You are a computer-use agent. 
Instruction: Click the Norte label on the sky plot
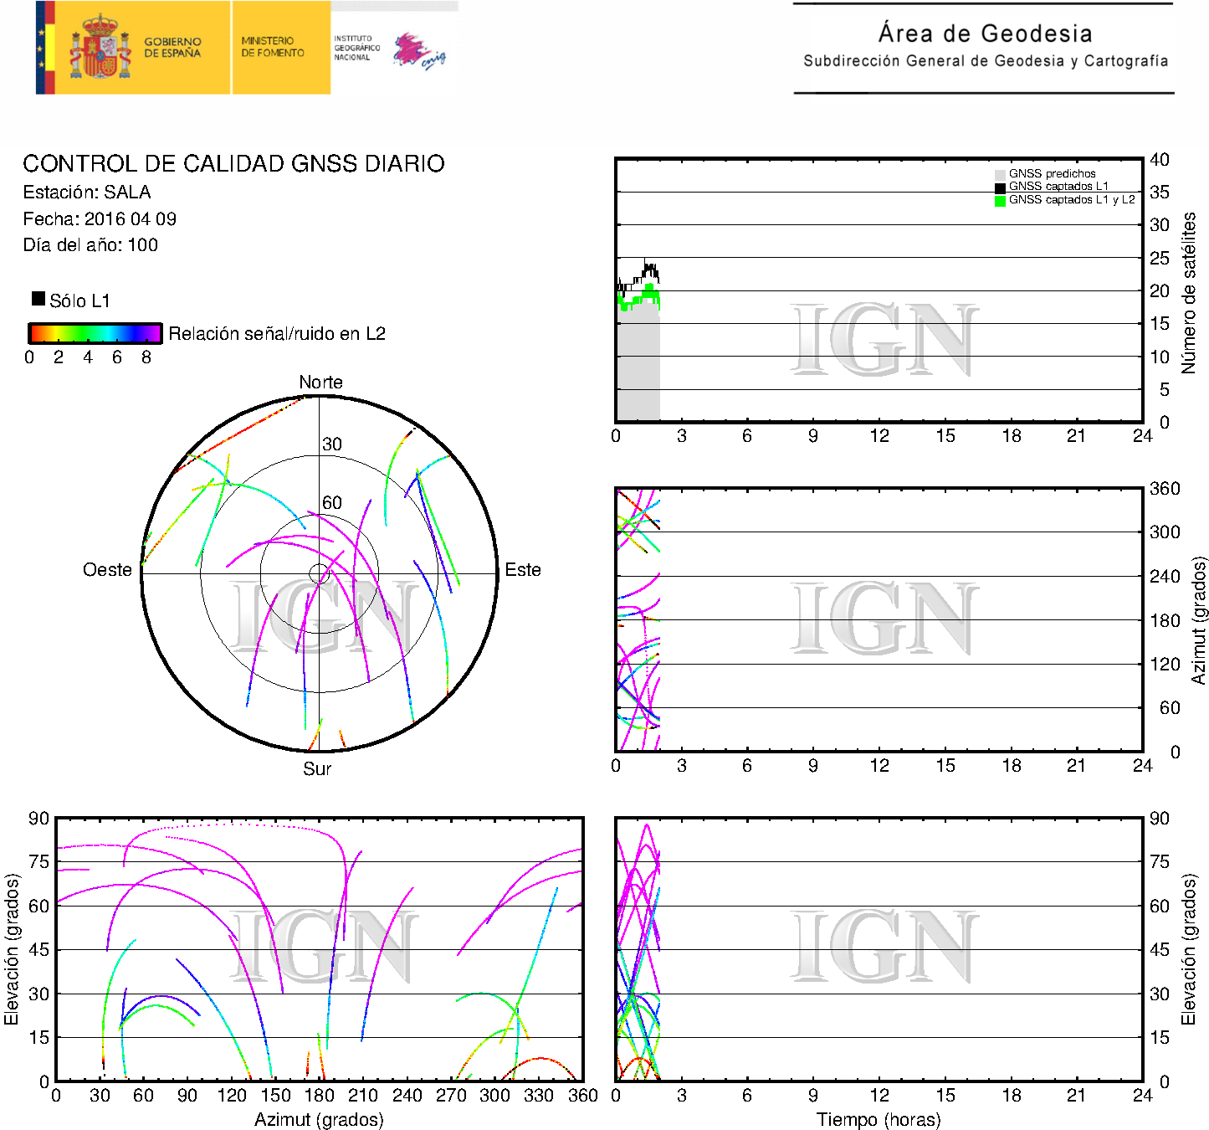pos(320,383)
